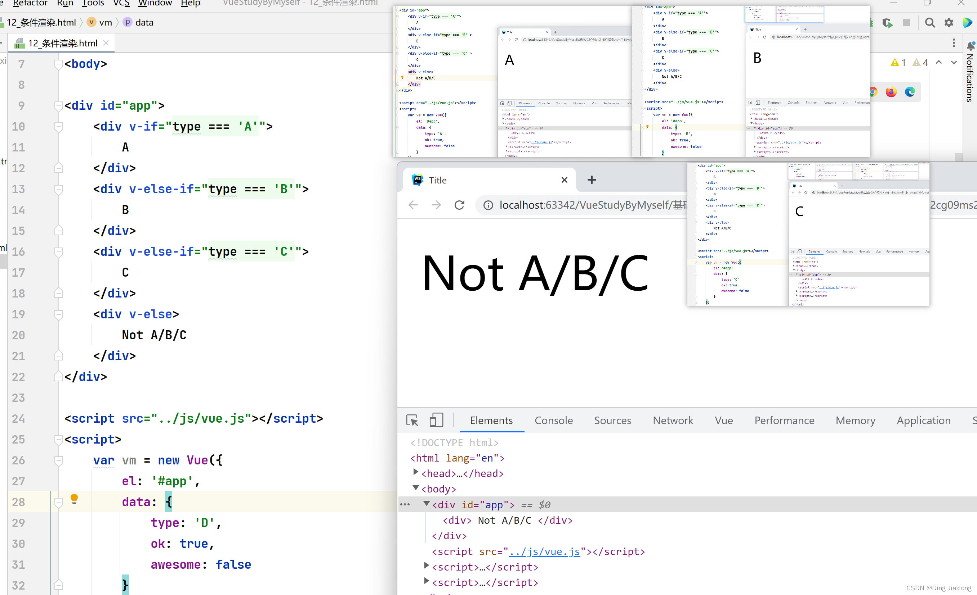This screenshot has height=595, width=977.
Task: Click the browser address bar URL
Action: 593,205
